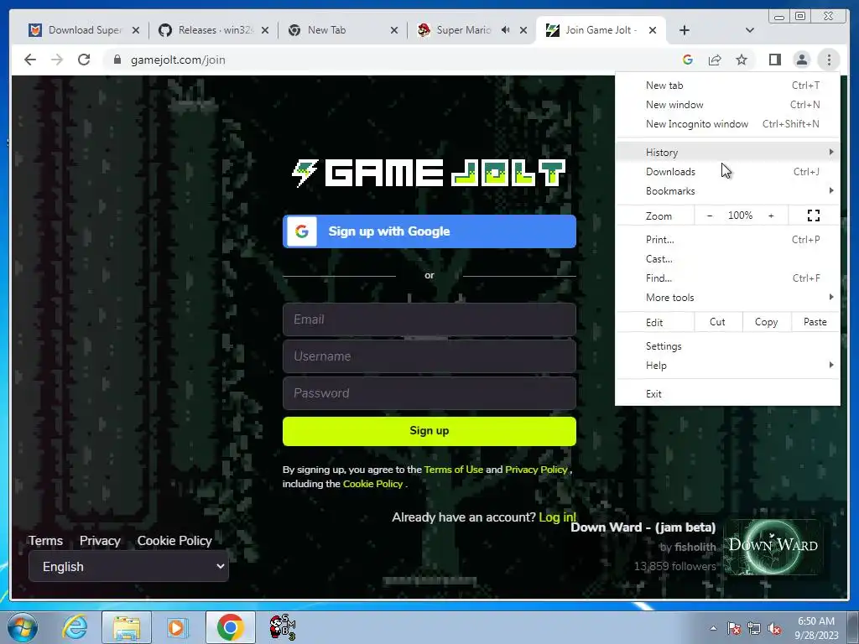Image resolution: width=859 pixels, height=644 pixels.
Task: Choose Find from the menu
Action: tap(727, 278)
